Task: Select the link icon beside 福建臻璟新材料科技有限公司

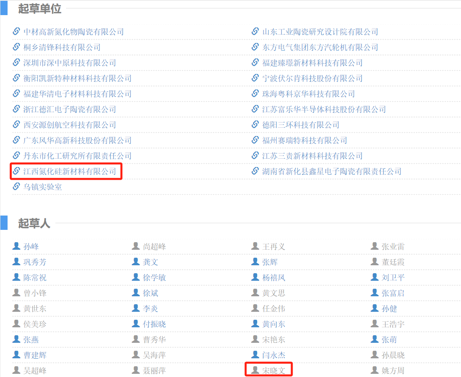Action: pos(255,62)
